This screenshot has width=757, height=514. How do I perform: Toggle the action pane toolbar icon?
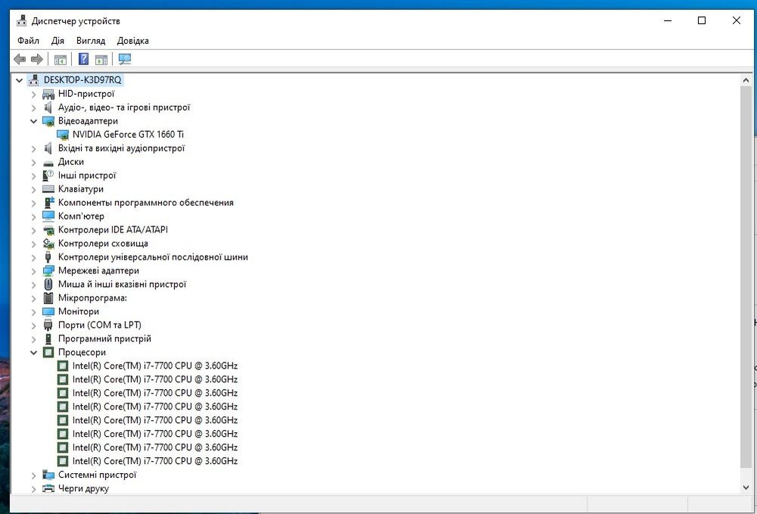pos(101,59)
